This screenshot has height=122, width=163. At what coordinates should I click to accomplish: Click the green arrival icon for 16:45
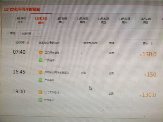(40, 80)
